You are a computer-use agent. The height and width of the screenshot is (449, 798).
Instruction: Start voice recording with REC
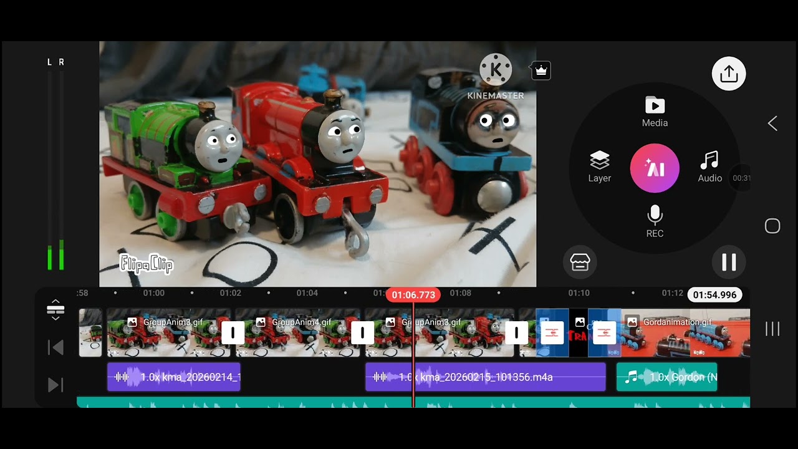[x=655, y=222]
